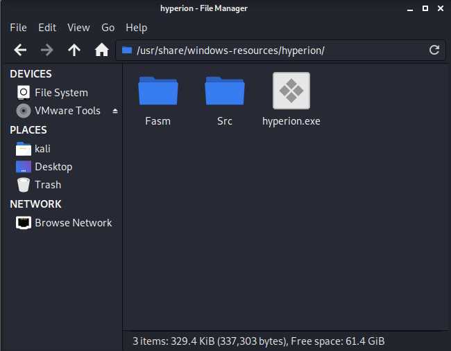451x351 pixels.
Task: Click the Fasm folder name label
Action: 158,121
